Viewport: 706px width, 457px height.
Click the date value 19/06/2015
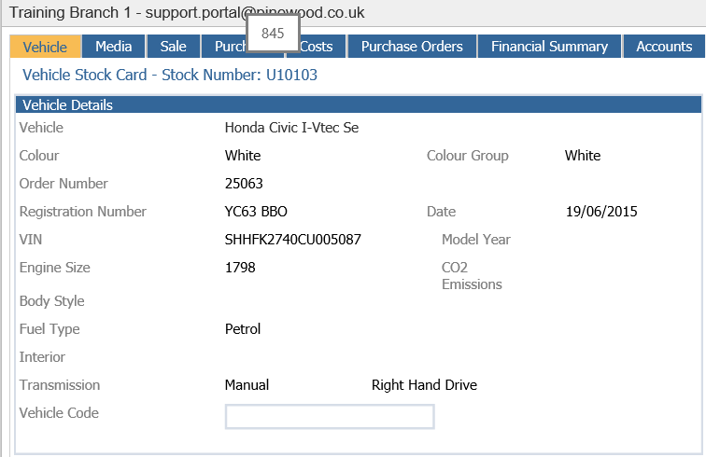click(x=601, y=212)
